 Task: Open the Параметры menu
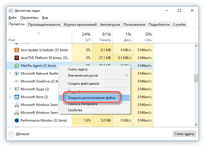29,18
